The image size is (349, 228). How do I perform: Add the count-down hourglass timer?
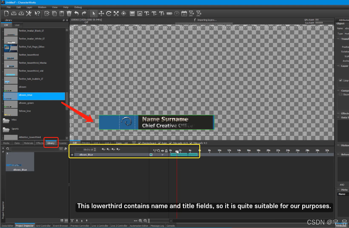(x=199, y=13)
